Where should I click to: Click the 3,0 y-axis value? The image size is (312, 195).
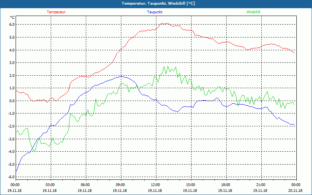[x=12, y=63]
